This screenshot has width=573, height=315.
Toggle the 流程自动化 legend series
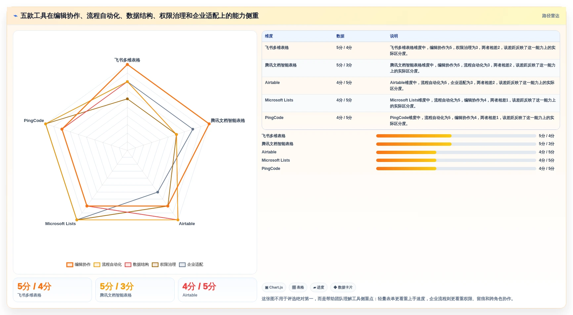108,264
